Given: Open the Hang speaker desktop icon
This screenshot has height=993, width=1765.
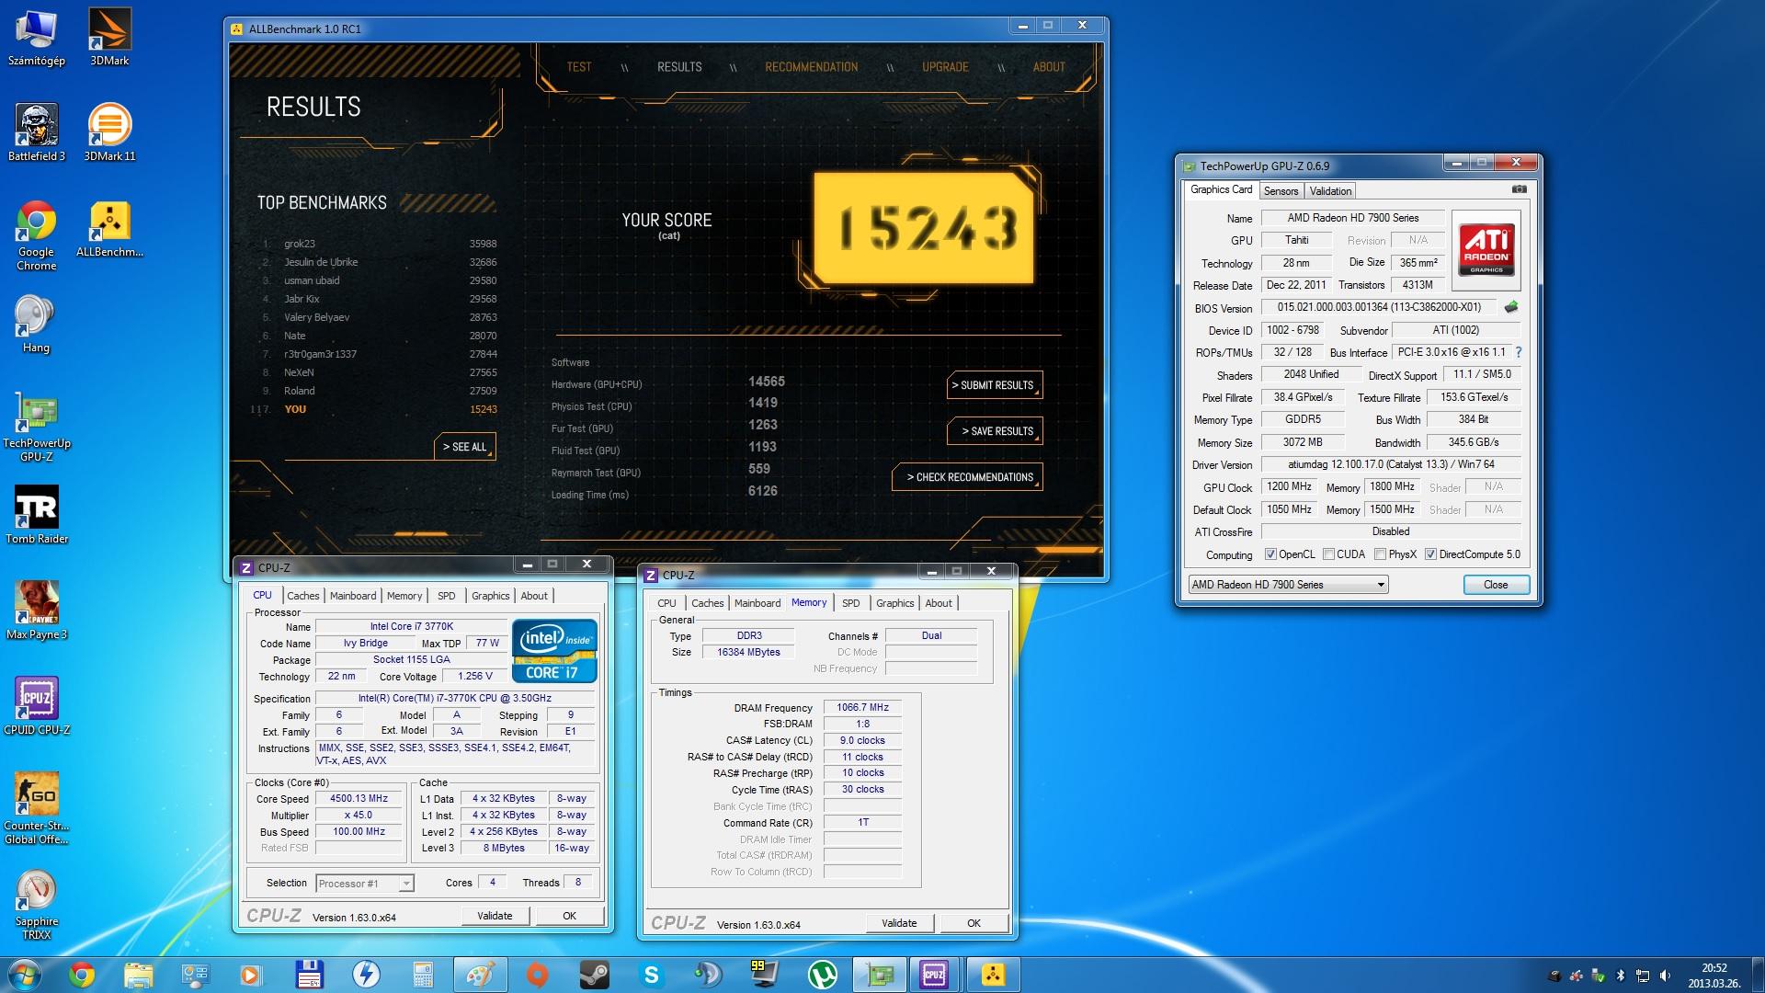Looking at the screenshot, I should click(36, 325).
